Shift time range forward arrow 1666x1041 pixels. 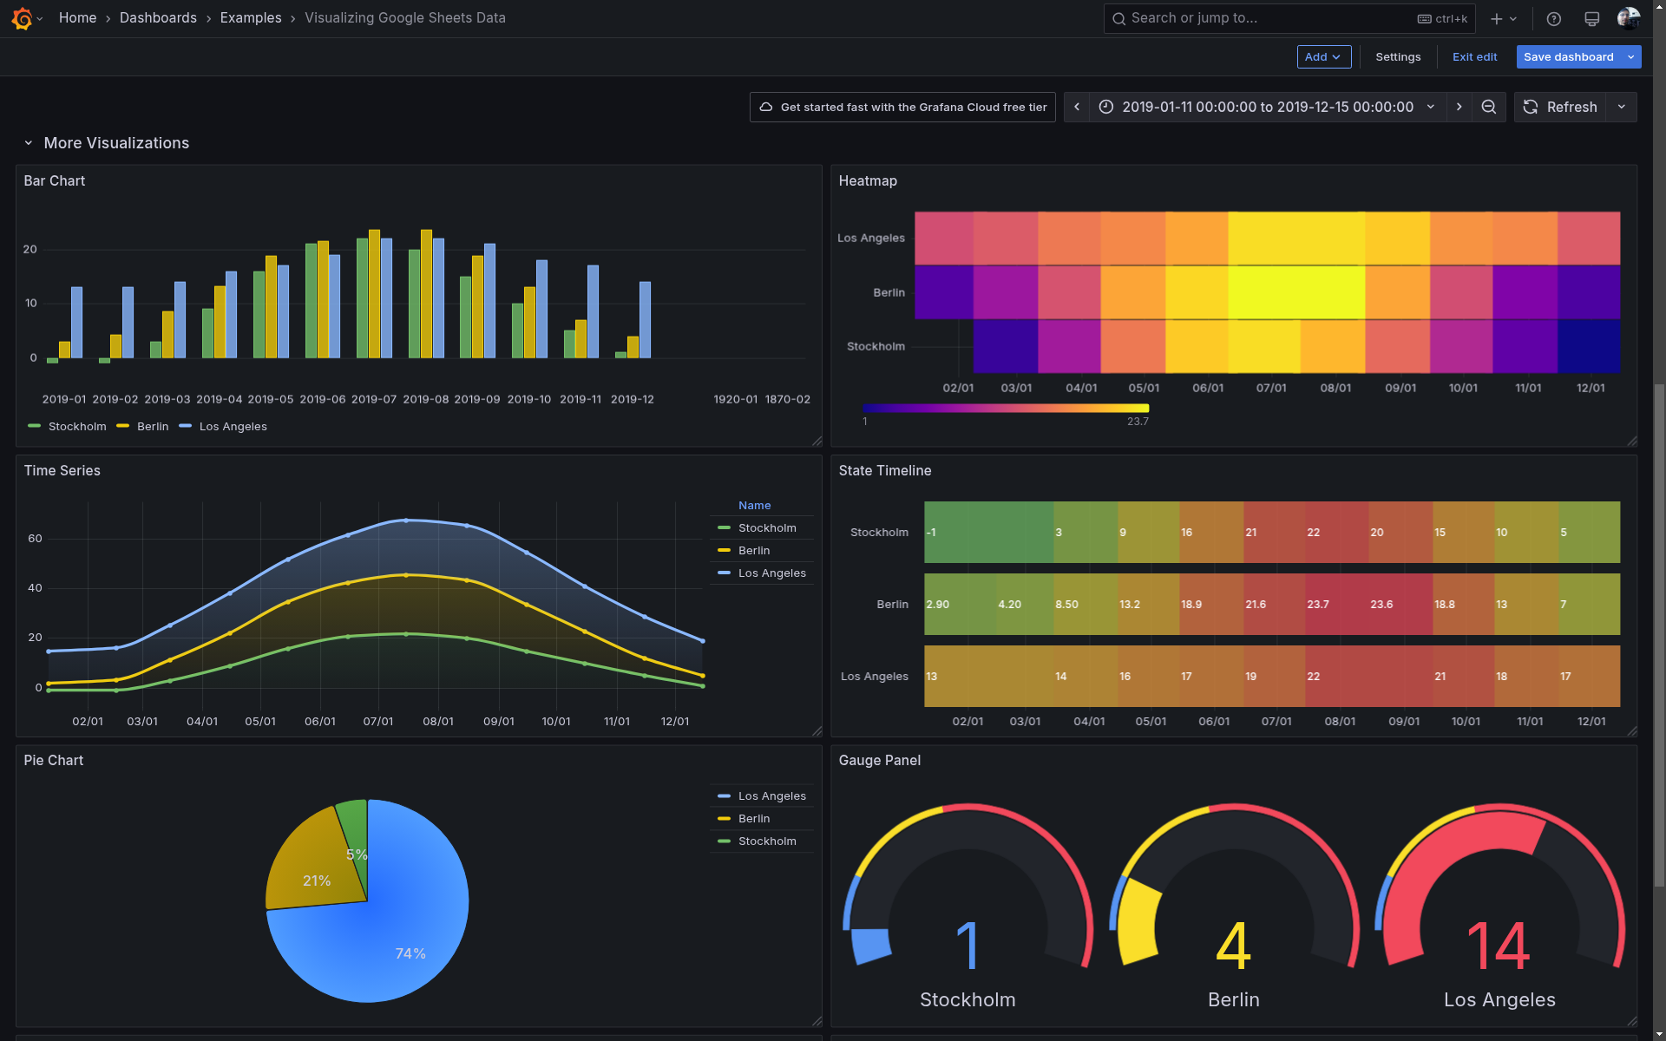(x=1459, y=107)
